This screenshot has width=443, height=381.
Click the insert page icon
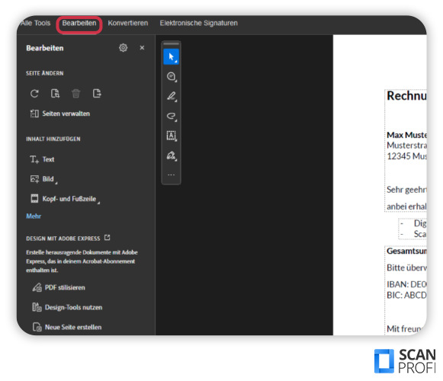55,94
